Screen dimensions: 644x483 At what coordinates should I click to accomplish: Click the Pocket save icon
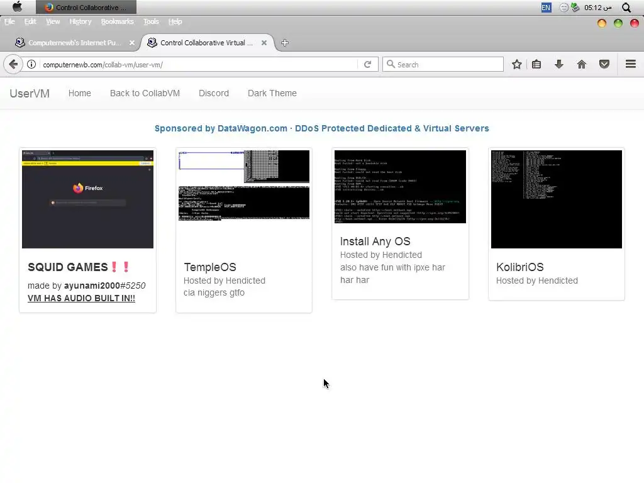604,64
